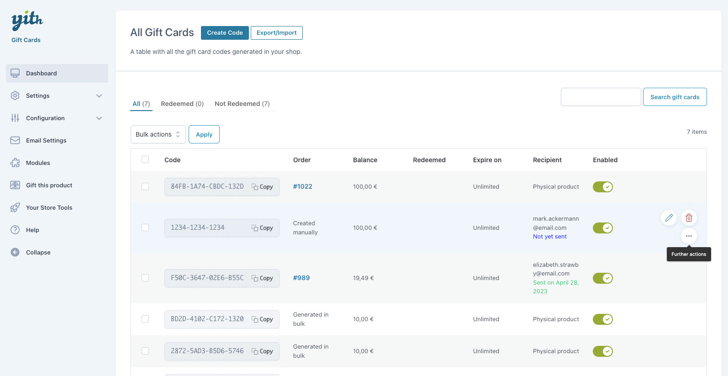This screenshot has height=376, width=728.
Task: Tick the select-all checkbox in table header
Action: (x=145, y=159)
